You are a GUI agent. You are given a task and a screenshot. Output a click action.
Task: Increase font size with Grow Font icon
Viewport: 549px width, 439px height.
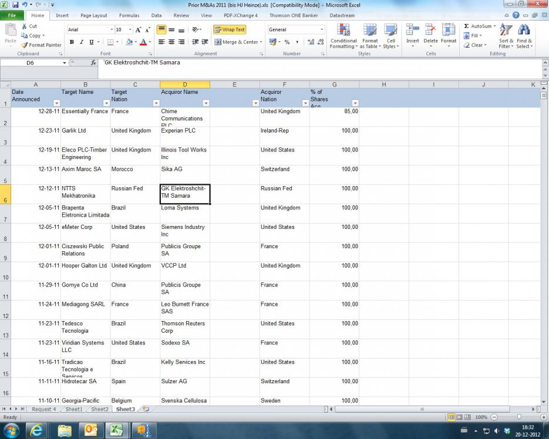point(139,30)
